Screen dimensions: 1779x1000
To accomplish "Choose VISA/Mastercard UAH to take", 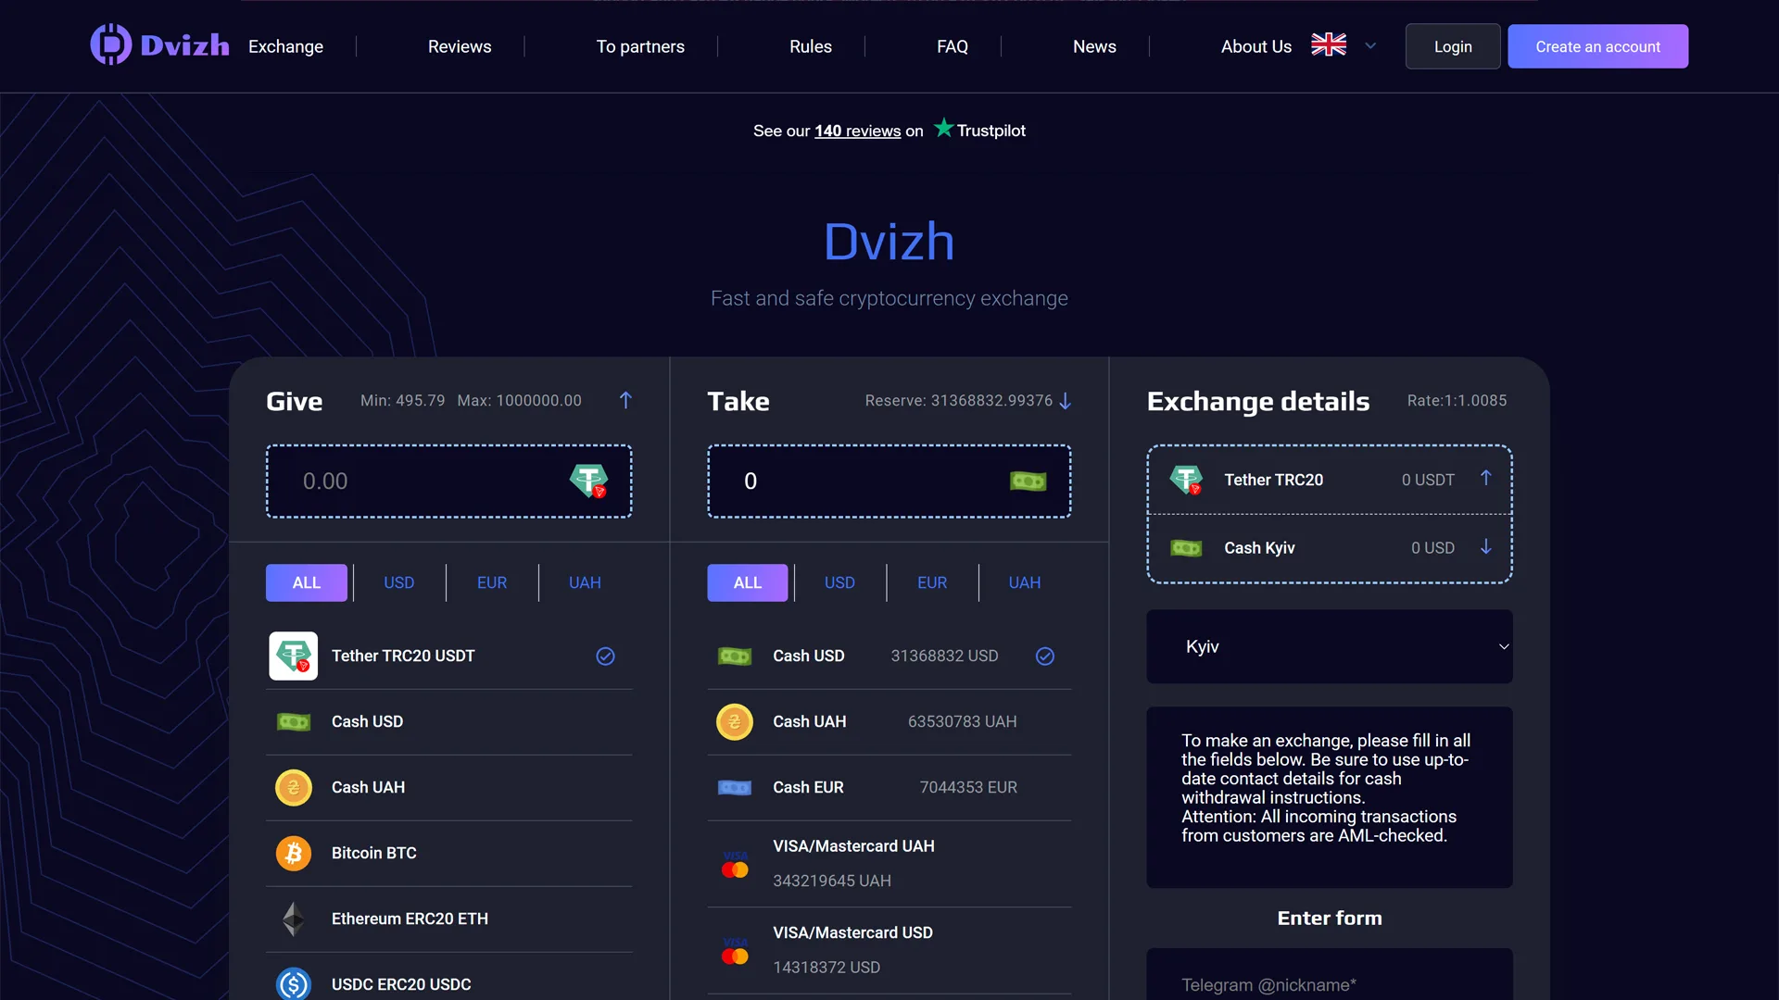I will [889, 864].
